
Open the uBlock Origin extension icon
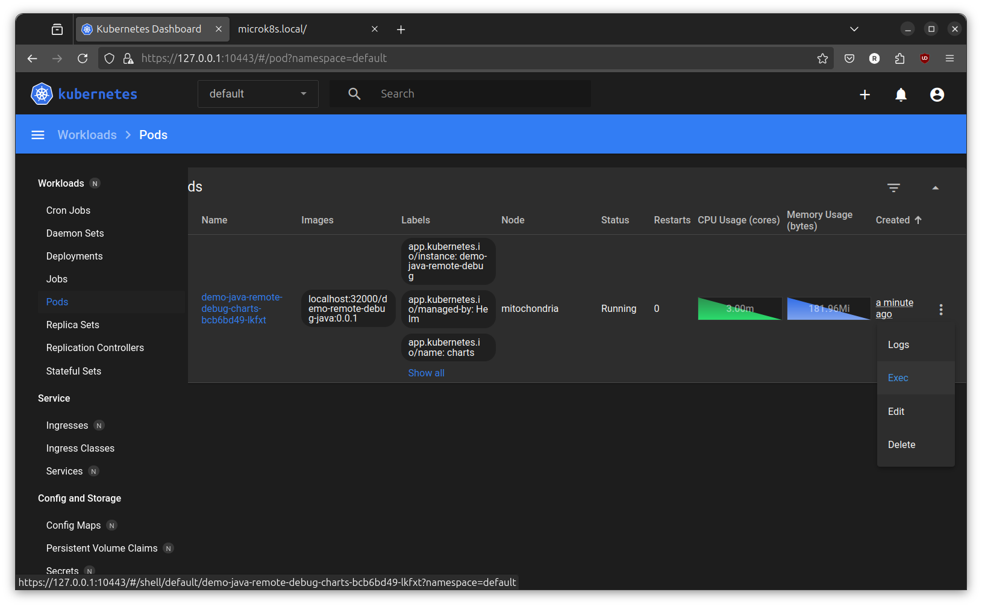[x=925, y=58]
